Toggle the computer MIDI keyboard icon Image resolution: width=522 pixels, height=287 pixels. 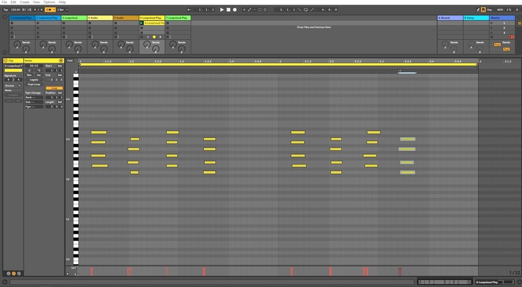(483, 10)
